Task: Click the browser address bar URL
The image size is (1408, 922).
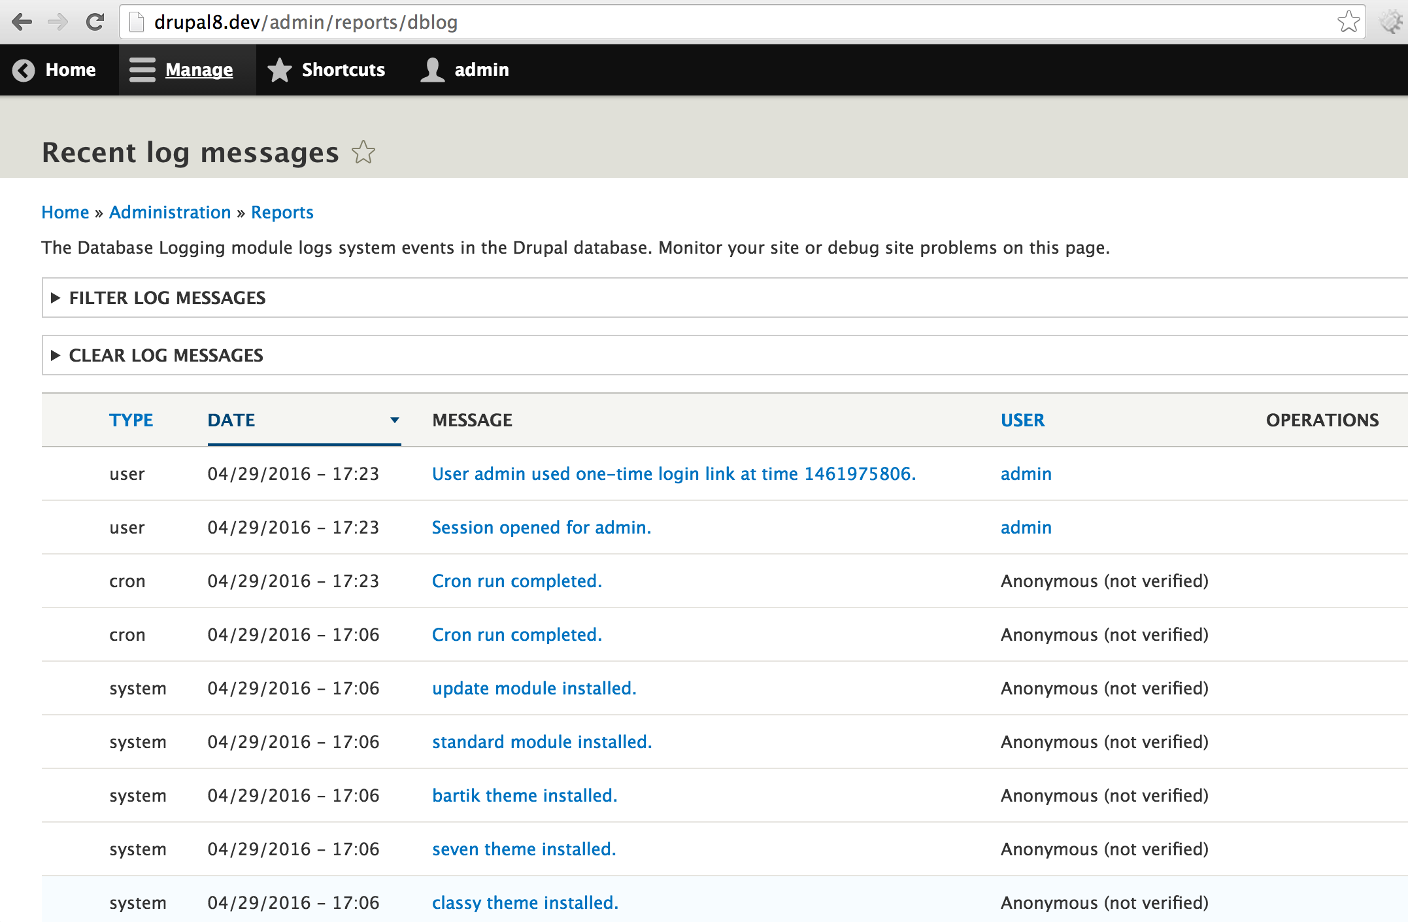Action: click(305, 22)
